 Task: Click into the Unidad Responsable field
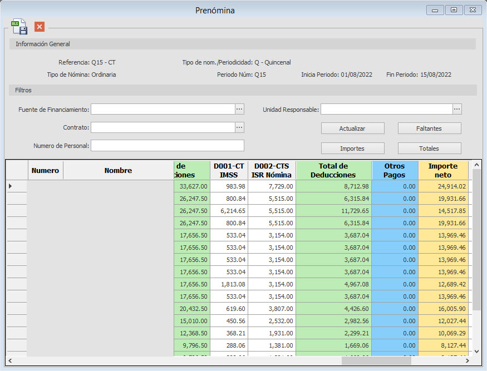coord(387,109)
